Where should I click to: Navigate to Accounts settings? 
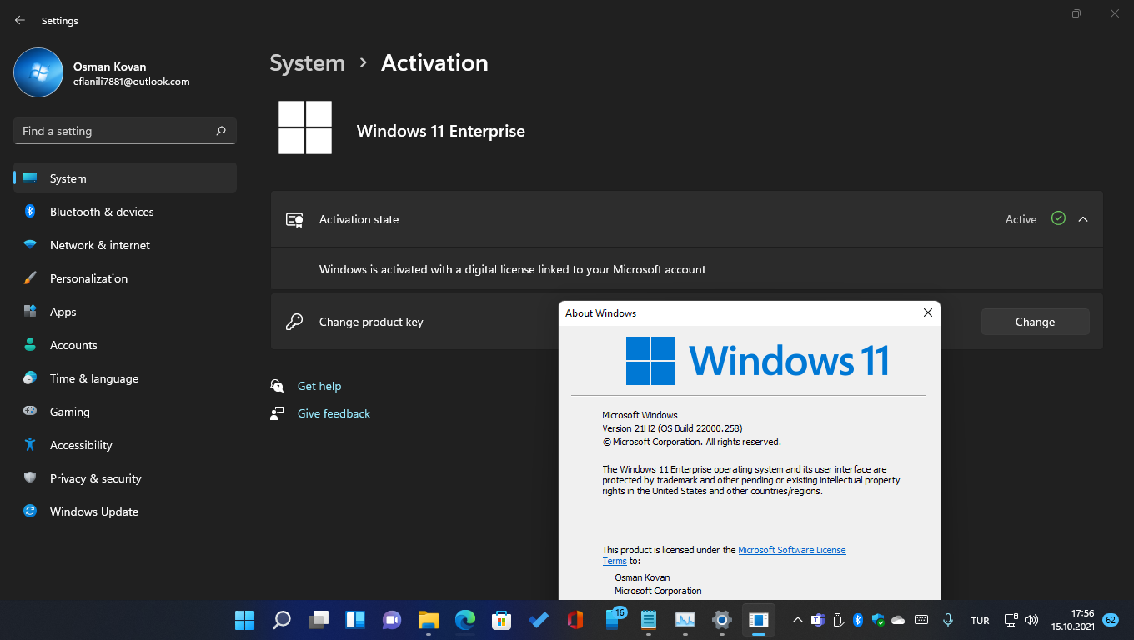pos(125,345)
